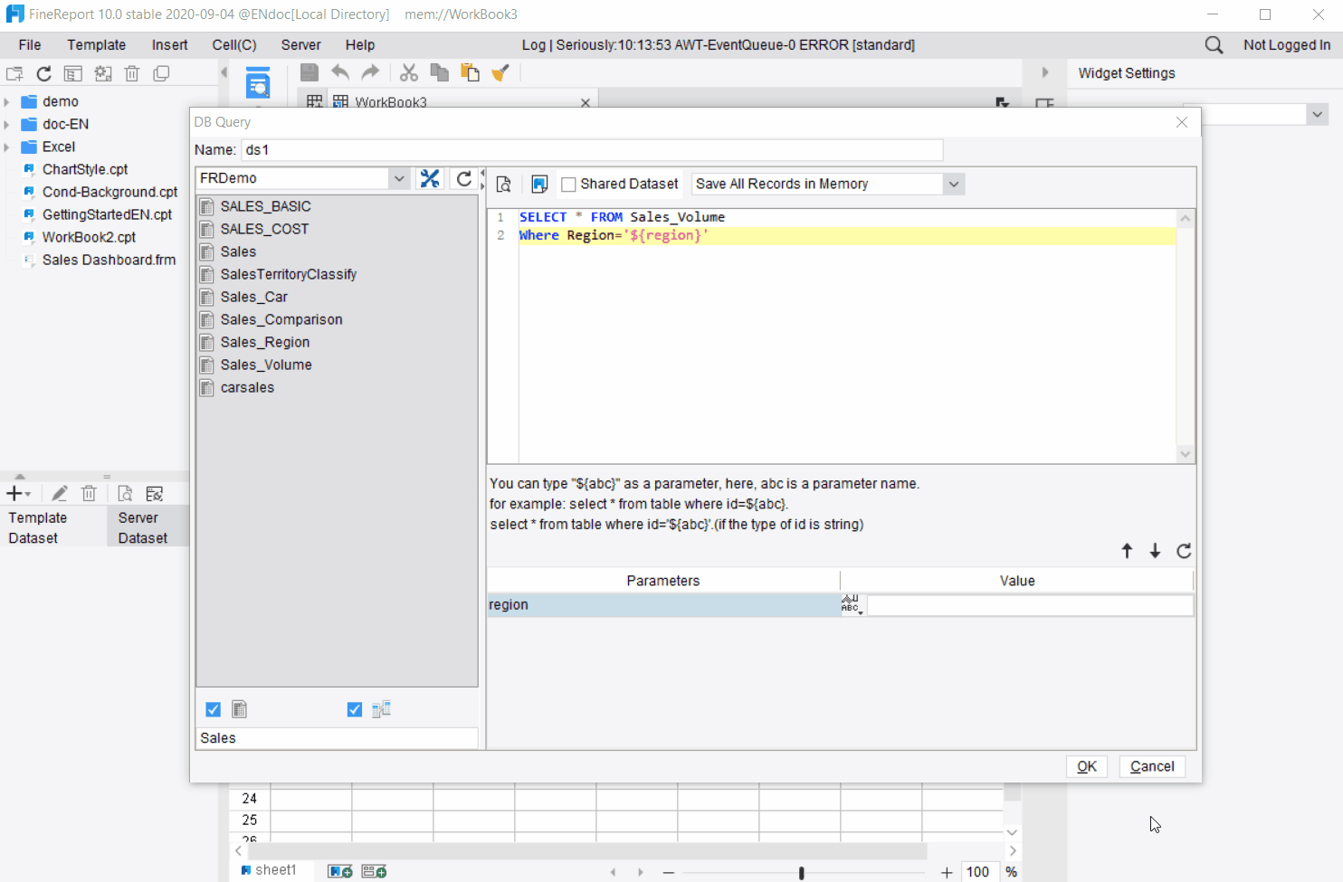This screenshot has height=882, width=1343.
Task: Click the region parameter value field
Action: (x=1030, y=605)
